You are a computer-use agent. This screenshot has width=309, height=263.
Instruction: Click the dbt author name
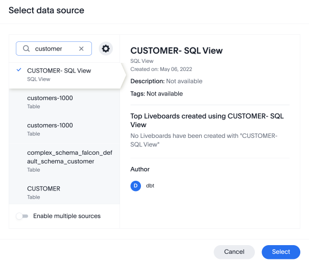pyautogui.click(x=150, y=186)
